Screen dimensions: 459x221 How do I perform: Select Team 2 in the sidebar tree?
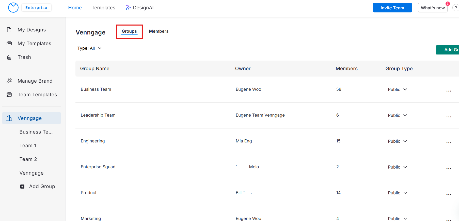pos(28,159)
